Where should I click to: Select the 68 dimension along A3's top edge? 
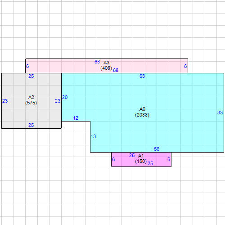click(97, 62)
